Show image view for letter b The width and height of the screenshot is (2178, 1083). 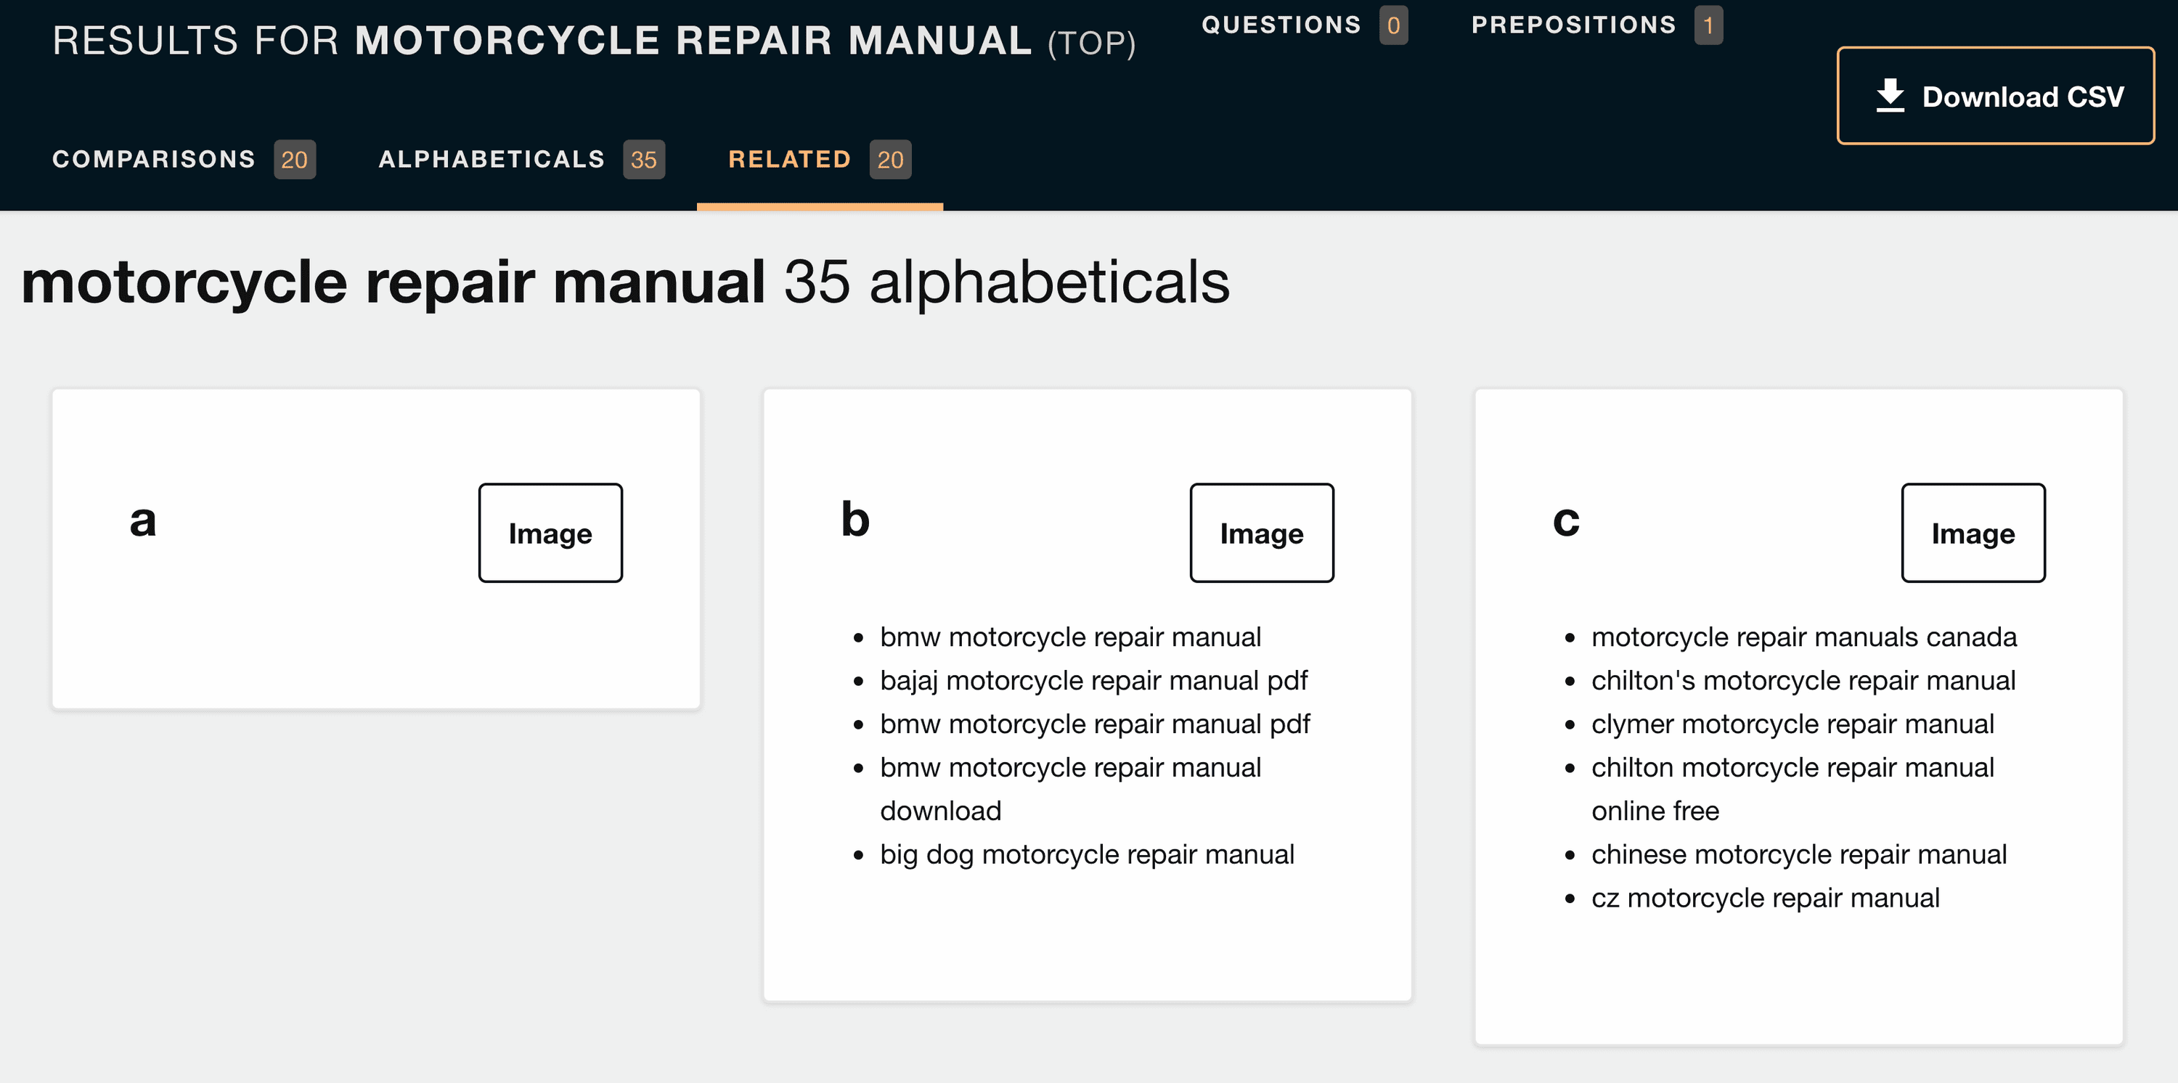tap(1262, 533)
